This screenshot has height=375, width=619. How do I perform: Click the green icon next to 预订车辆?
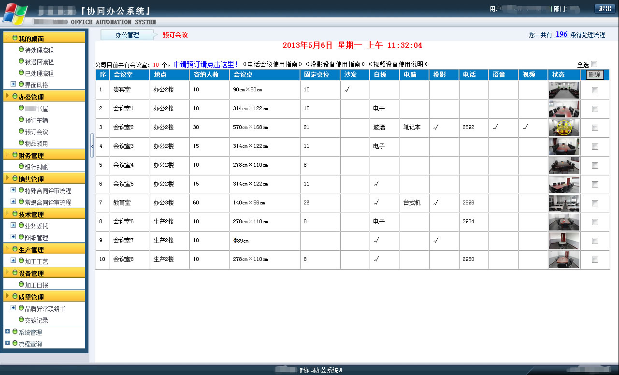(21, 120)
